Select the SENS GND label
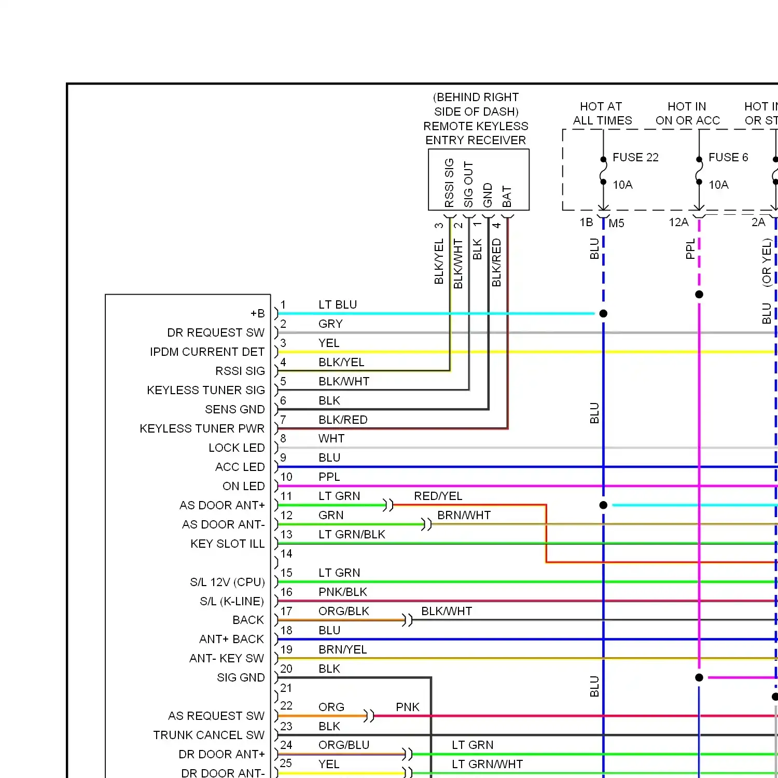 235,409
